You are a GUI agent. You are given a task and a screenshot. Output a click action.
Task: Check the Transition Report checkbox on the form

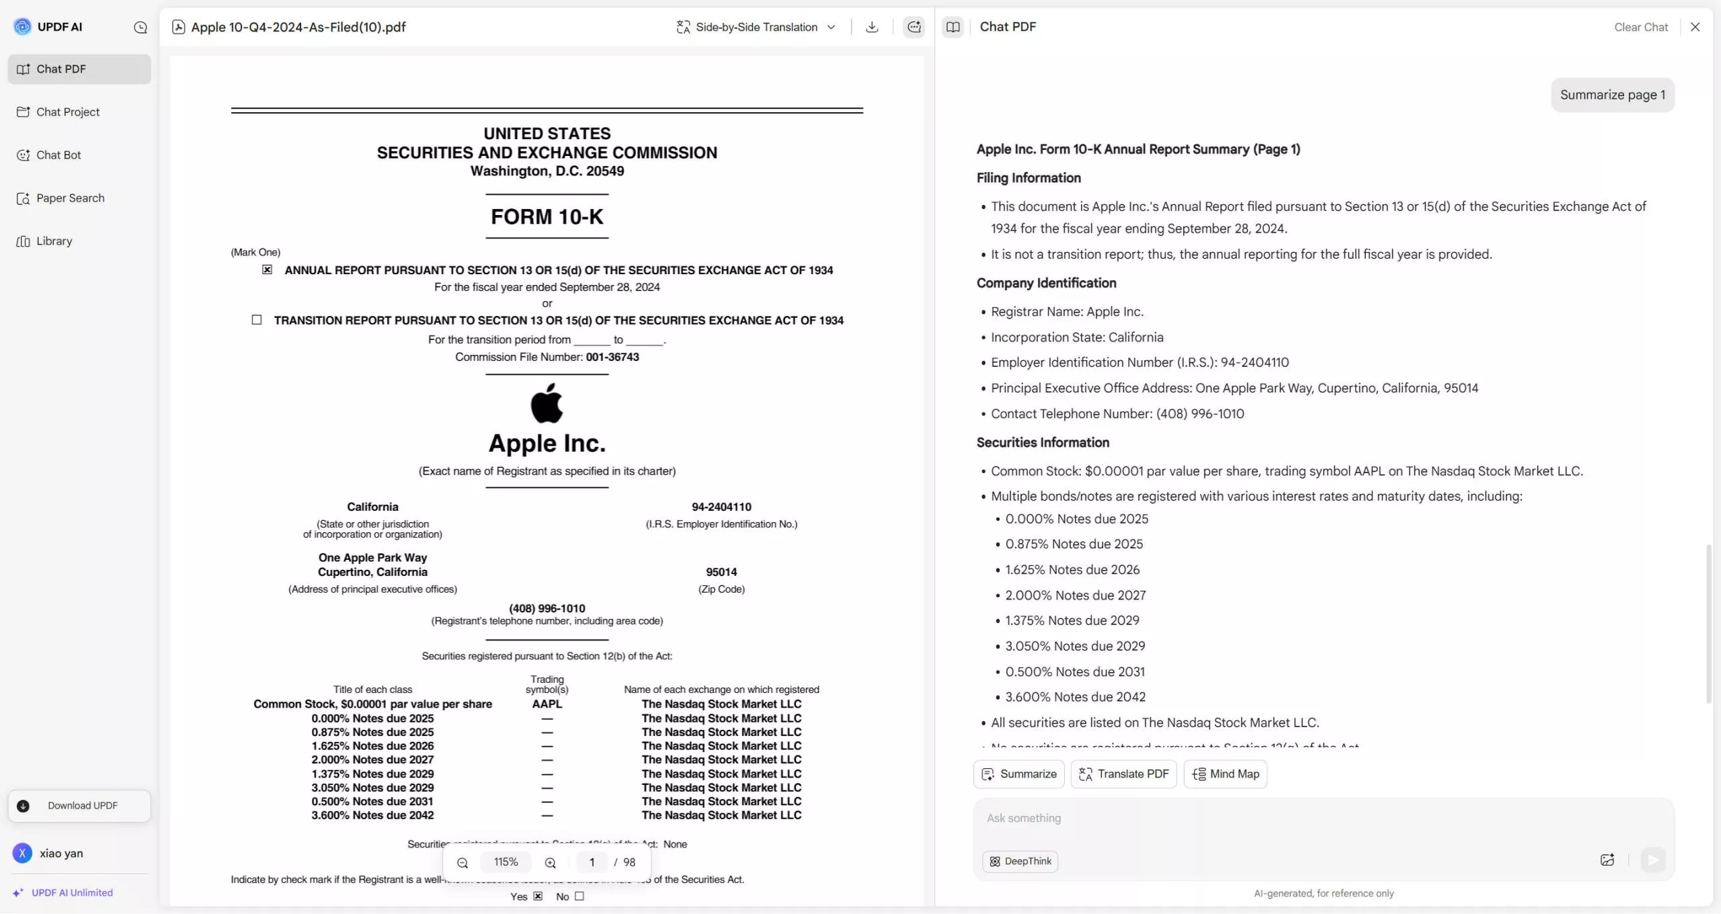(x=256, y=320)
